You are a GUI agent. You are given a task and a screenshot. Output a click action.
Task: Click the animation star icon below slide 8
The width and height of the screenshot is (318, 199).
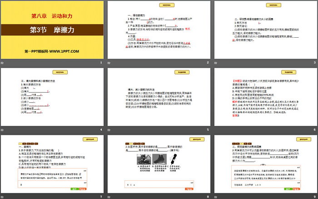click(109, 196)
